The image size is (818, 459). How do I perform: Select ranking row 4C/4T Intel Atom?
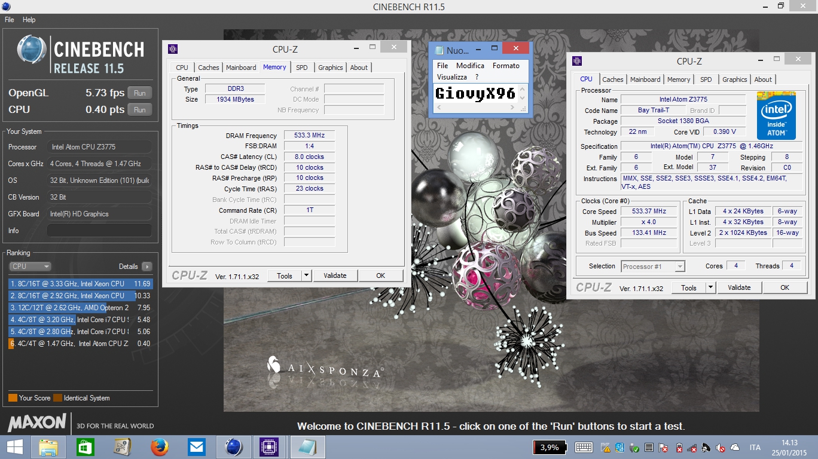[x=81, y=344]
